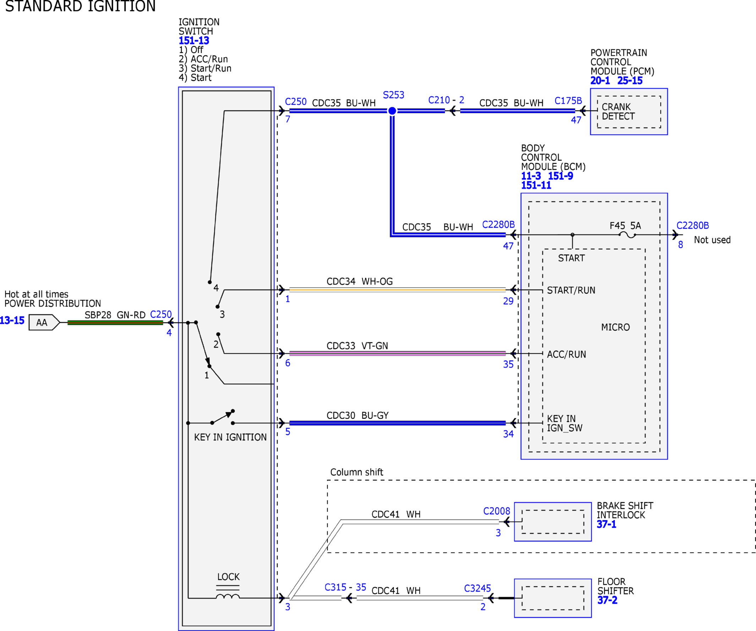Select connector label C3245

click(x=477, y=588)
